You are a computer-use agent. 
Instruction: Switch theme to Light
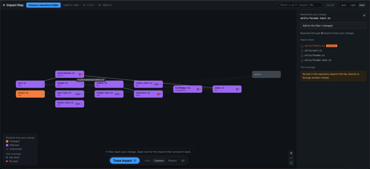353,5
